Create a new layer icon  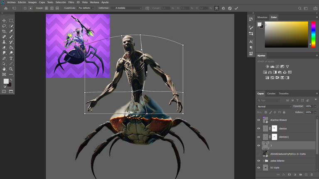coord(306,174)
